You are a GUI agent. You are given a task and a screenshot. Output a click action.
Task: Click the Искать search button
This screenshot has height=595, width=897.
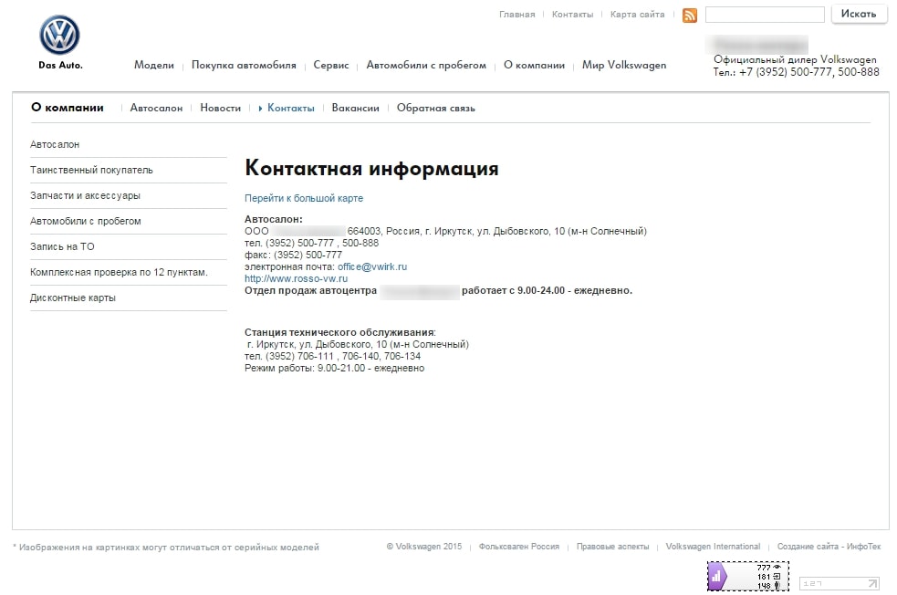[x=859, y=14]
